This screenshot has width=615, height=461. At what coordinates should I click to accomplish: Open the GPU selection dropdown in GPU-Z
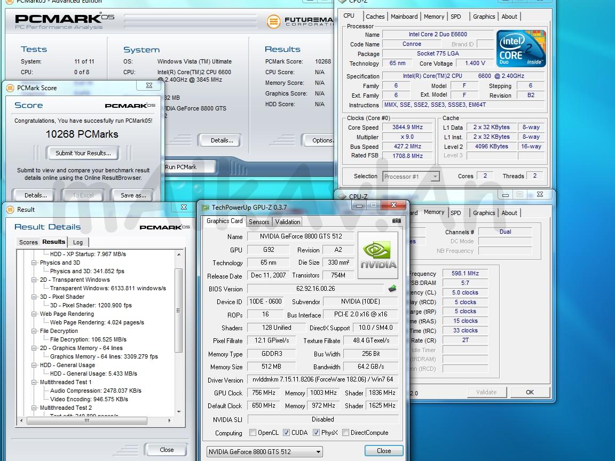point(265,451)
